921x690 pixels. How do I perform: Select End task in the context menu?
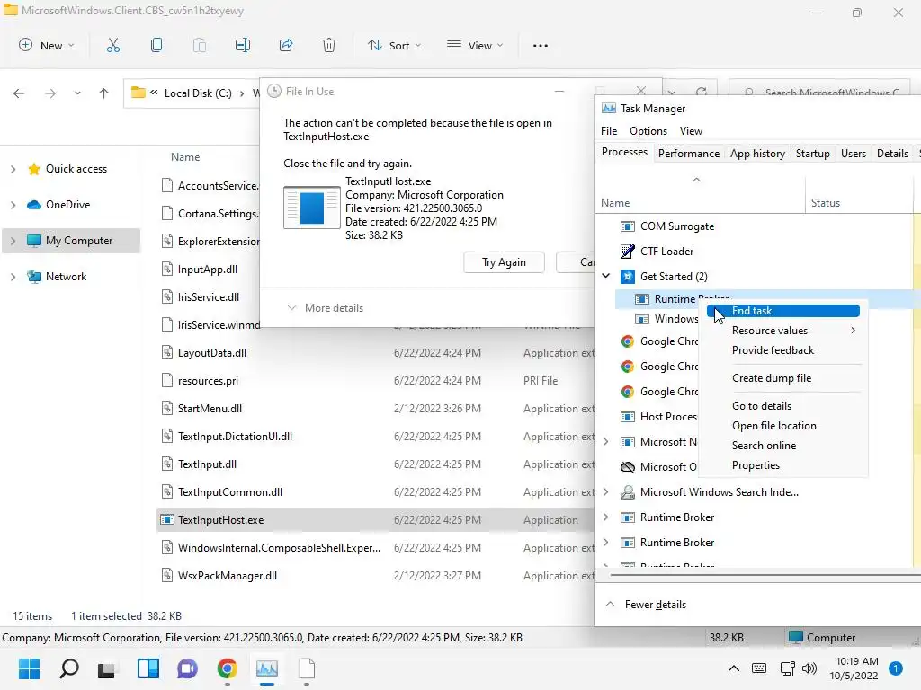(x=783, y=311)
